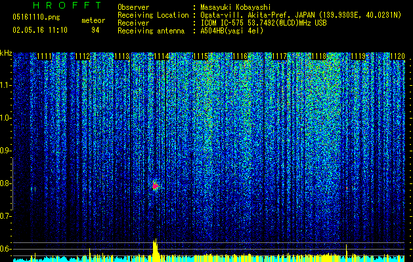Click the 0.8 frequency axis label
Image resolution: width=413 pixels, height=262 pixels.
pos(6,183)
